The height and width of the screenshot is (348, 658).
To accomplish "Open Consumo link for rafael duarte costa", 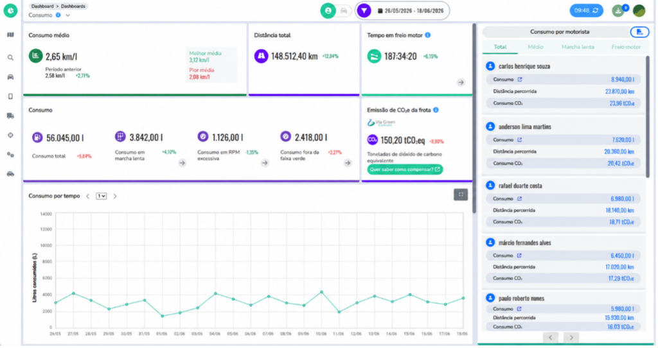I will click(519, 199).
